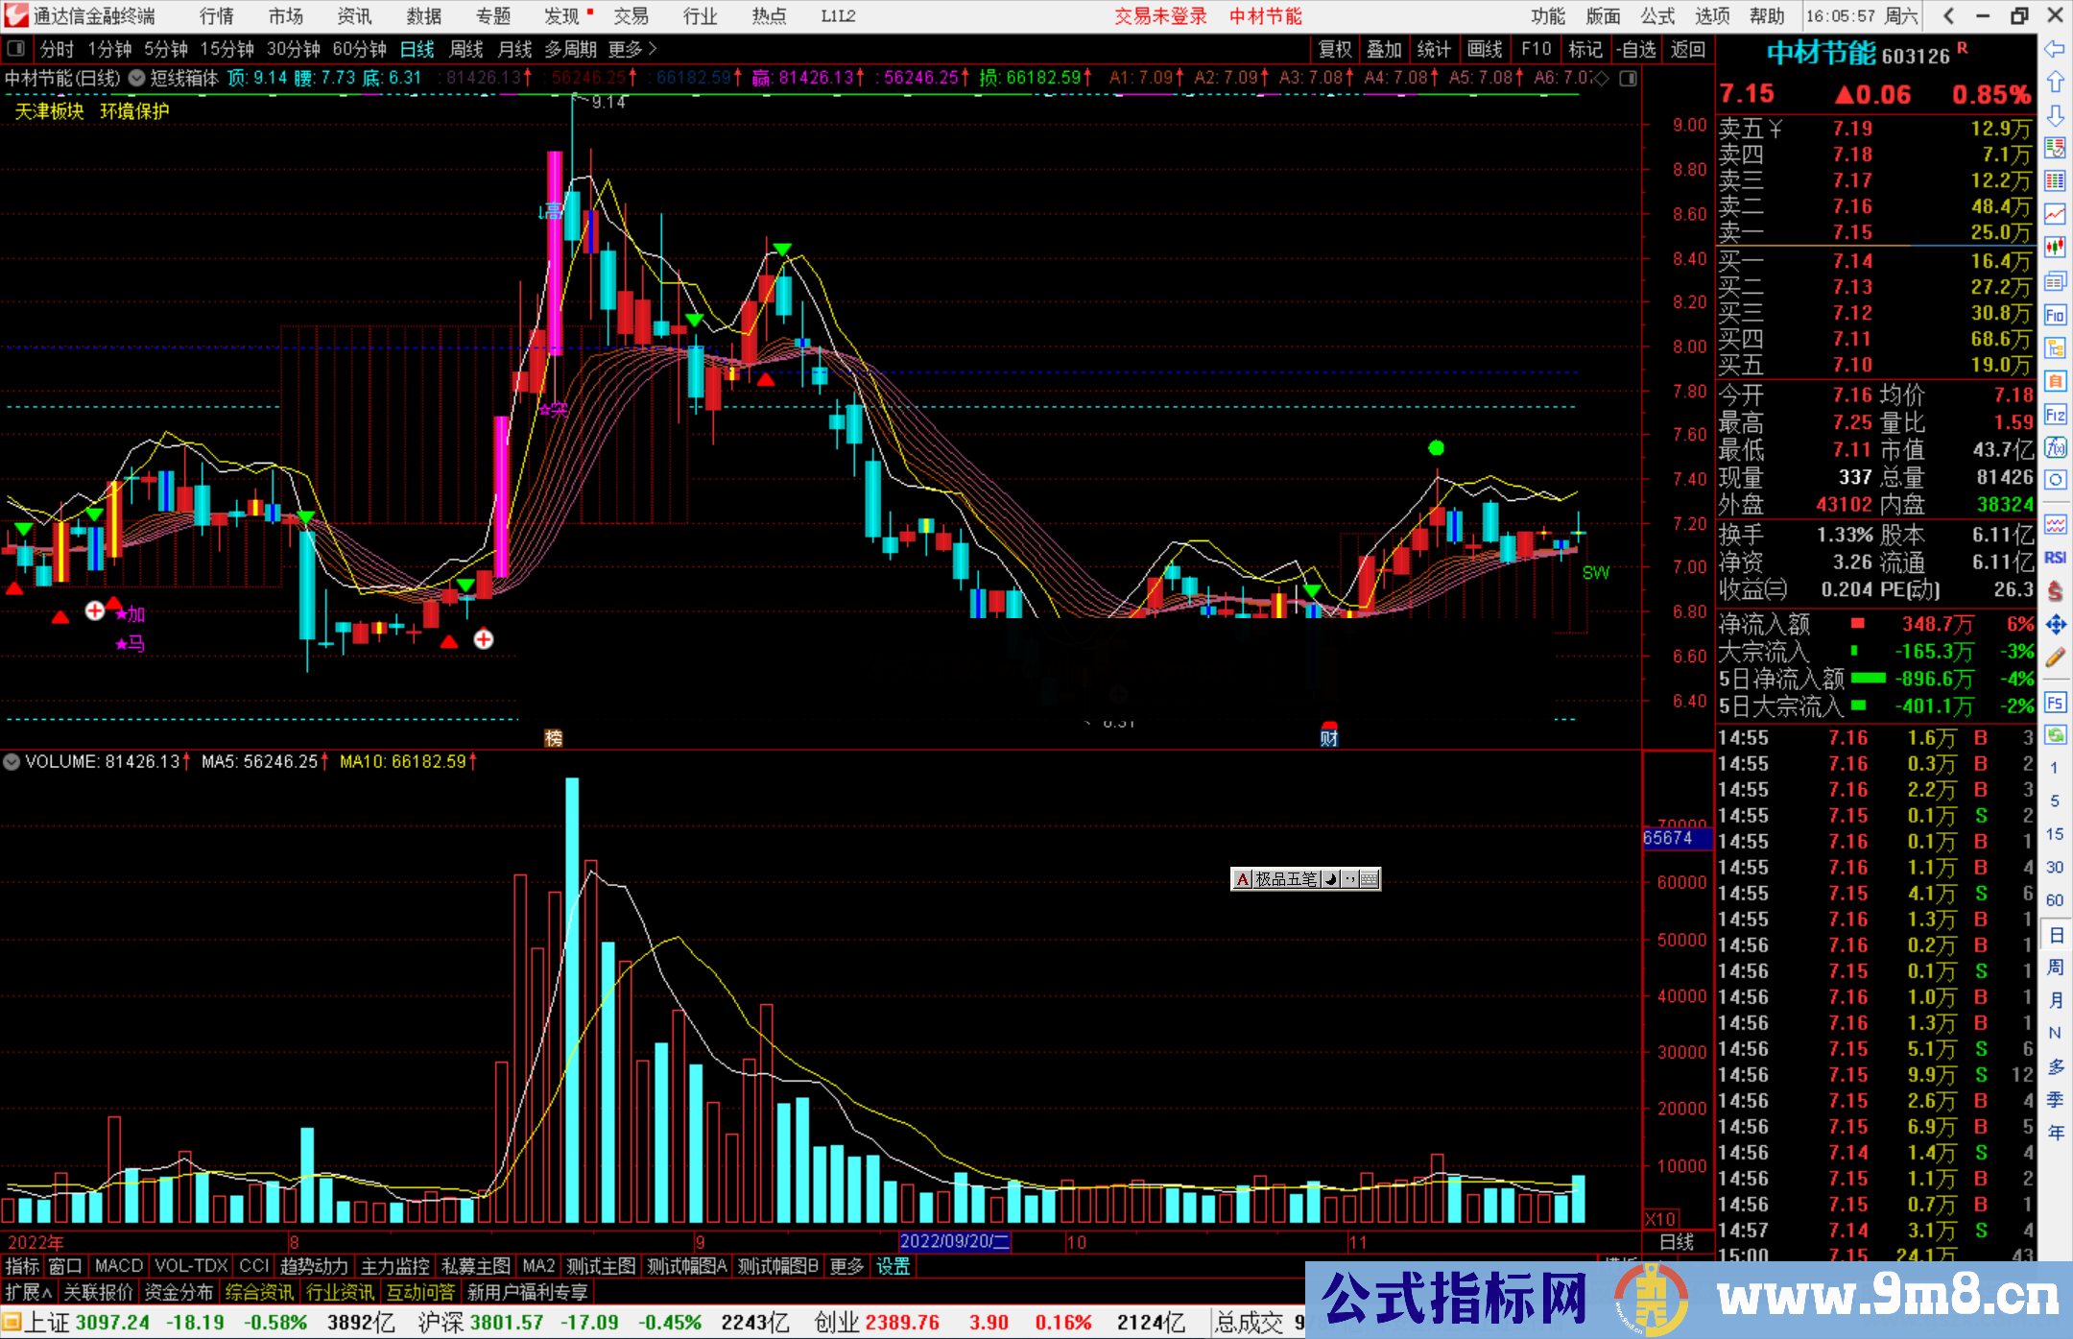Click the 复权 button
Screen dimensions: 2073x1339
pos(1334,49)
